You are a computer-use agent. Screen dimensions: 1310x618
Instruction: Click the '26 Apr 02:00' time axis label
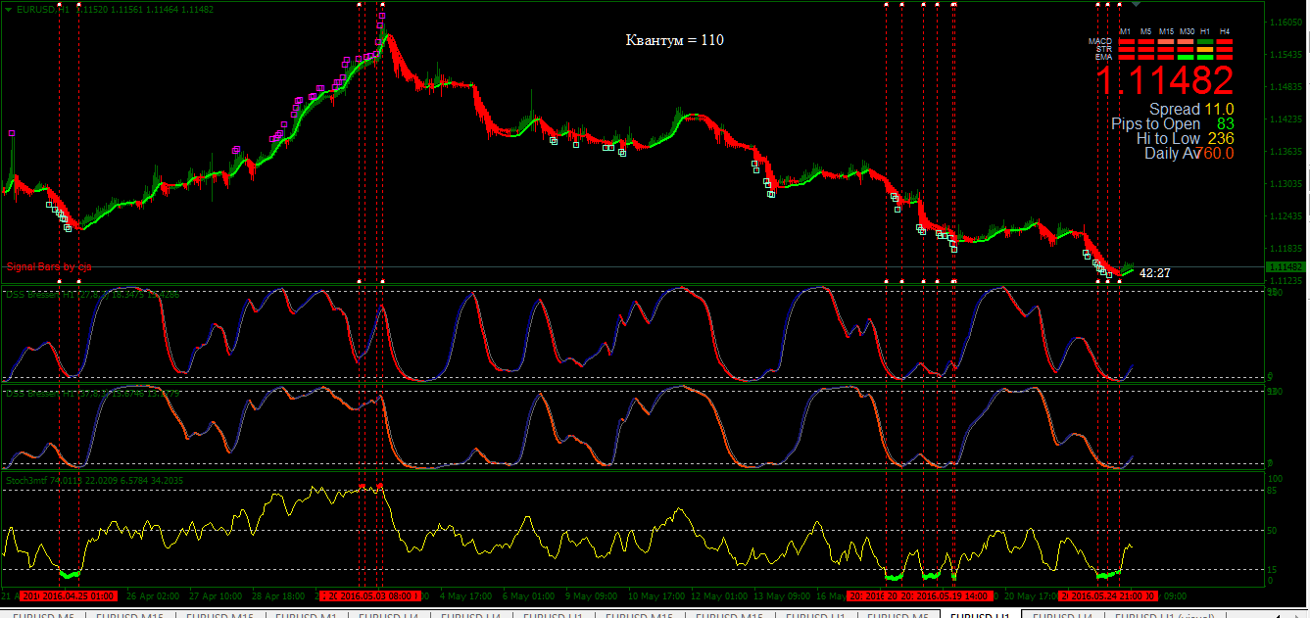pyautogui.click(x=152, y=595)
